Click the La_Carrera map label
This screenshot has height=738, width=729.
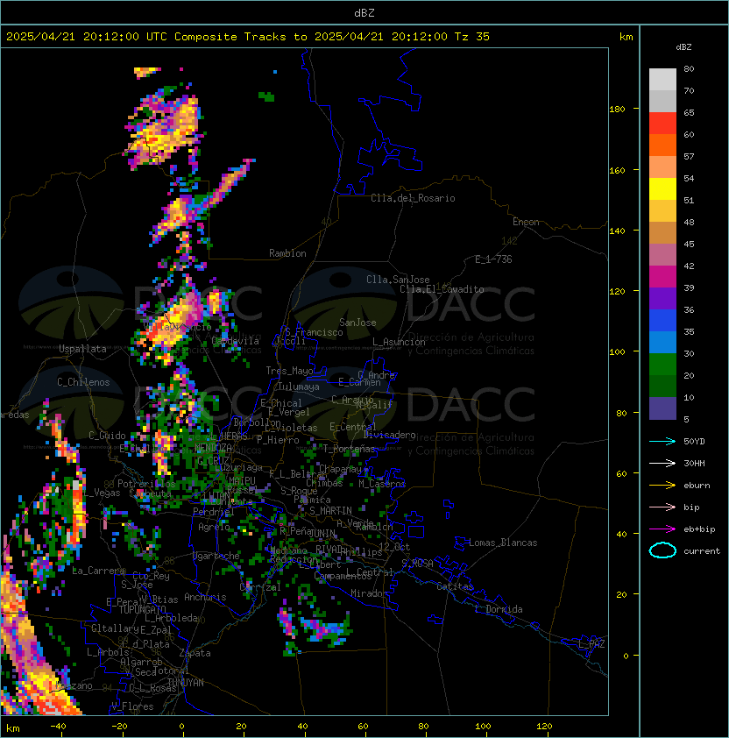point(99,571)
